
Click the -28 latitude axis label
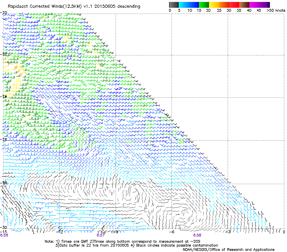3,183
